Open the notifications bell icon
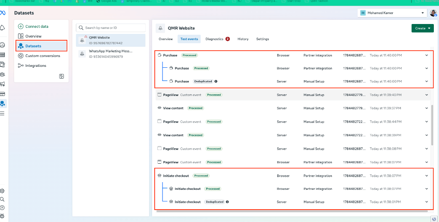 click(3, 28)
